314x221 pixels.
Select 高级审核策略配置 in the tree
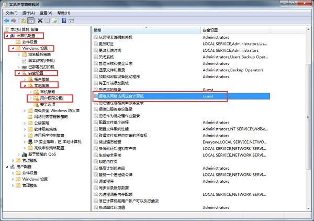(49, 148)
